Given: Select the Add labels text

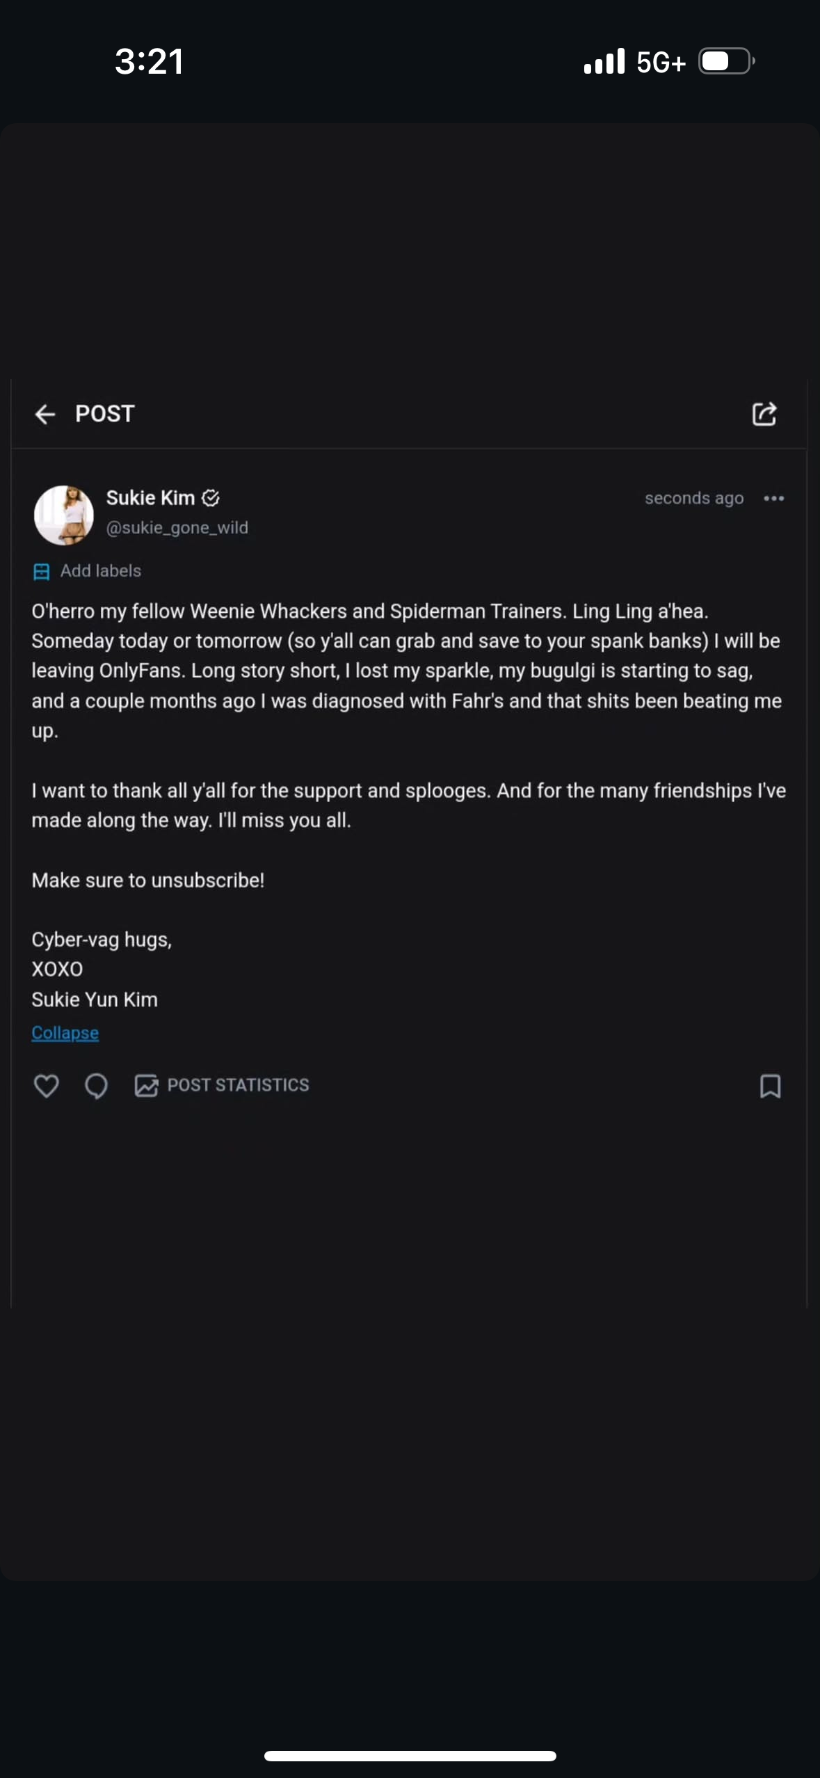Looking at the screenshot, I should [x=101, y=571].
